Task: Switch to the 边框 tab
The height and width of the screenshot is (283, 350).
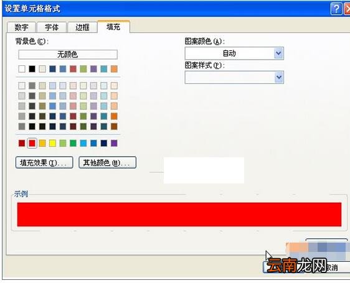Action: (x=82, y=27)
